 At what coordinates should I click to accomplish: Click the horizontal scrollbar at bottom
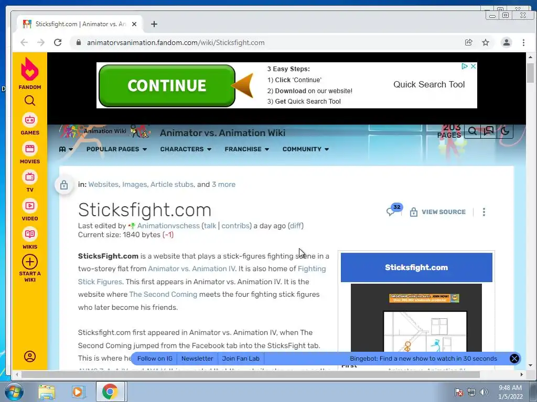pos(250,374)
